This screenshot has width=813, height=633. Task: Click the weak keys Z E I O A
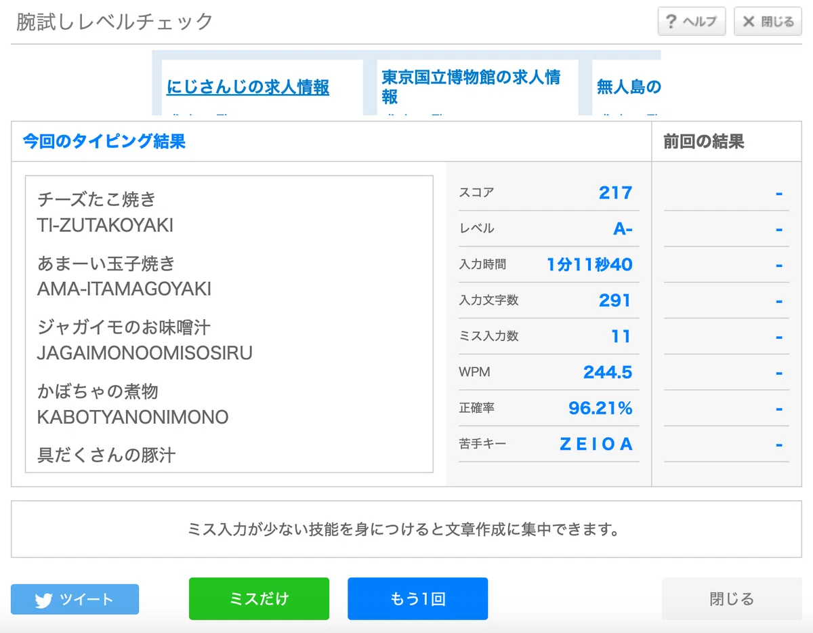(596, 444)
